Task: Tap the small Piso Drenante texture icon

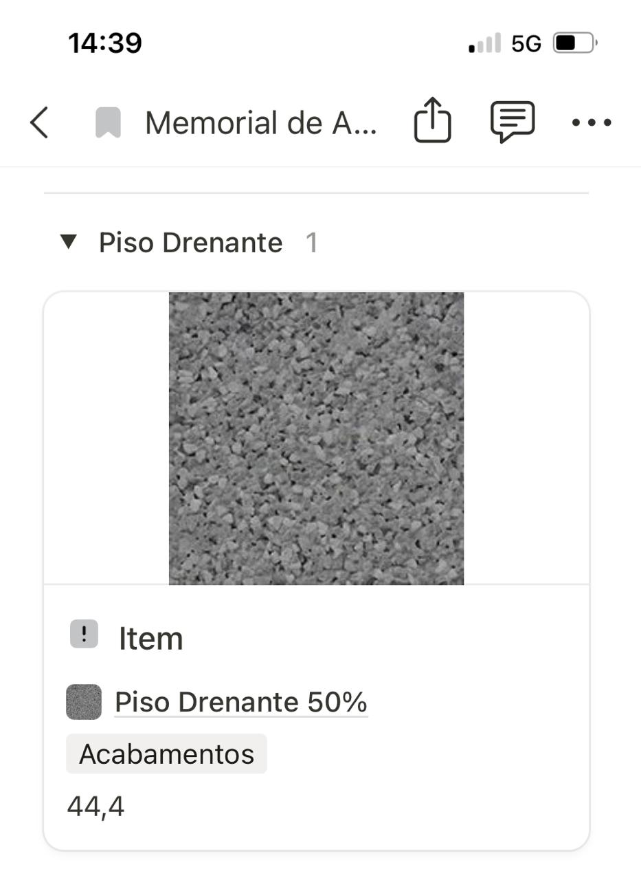Action: (84, 702)
